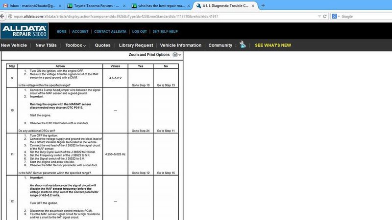
Task: Click the SEE WHAT'S NEW link
Action: 273,45
